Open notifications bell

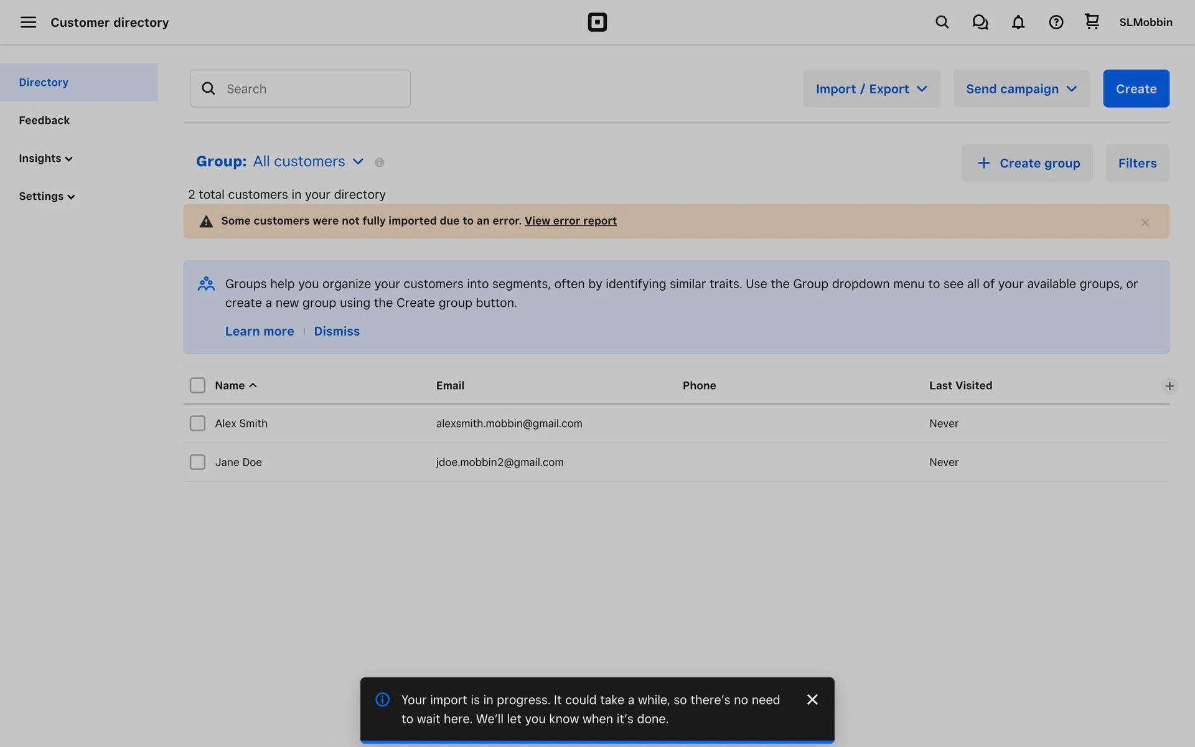point(1018,22)
